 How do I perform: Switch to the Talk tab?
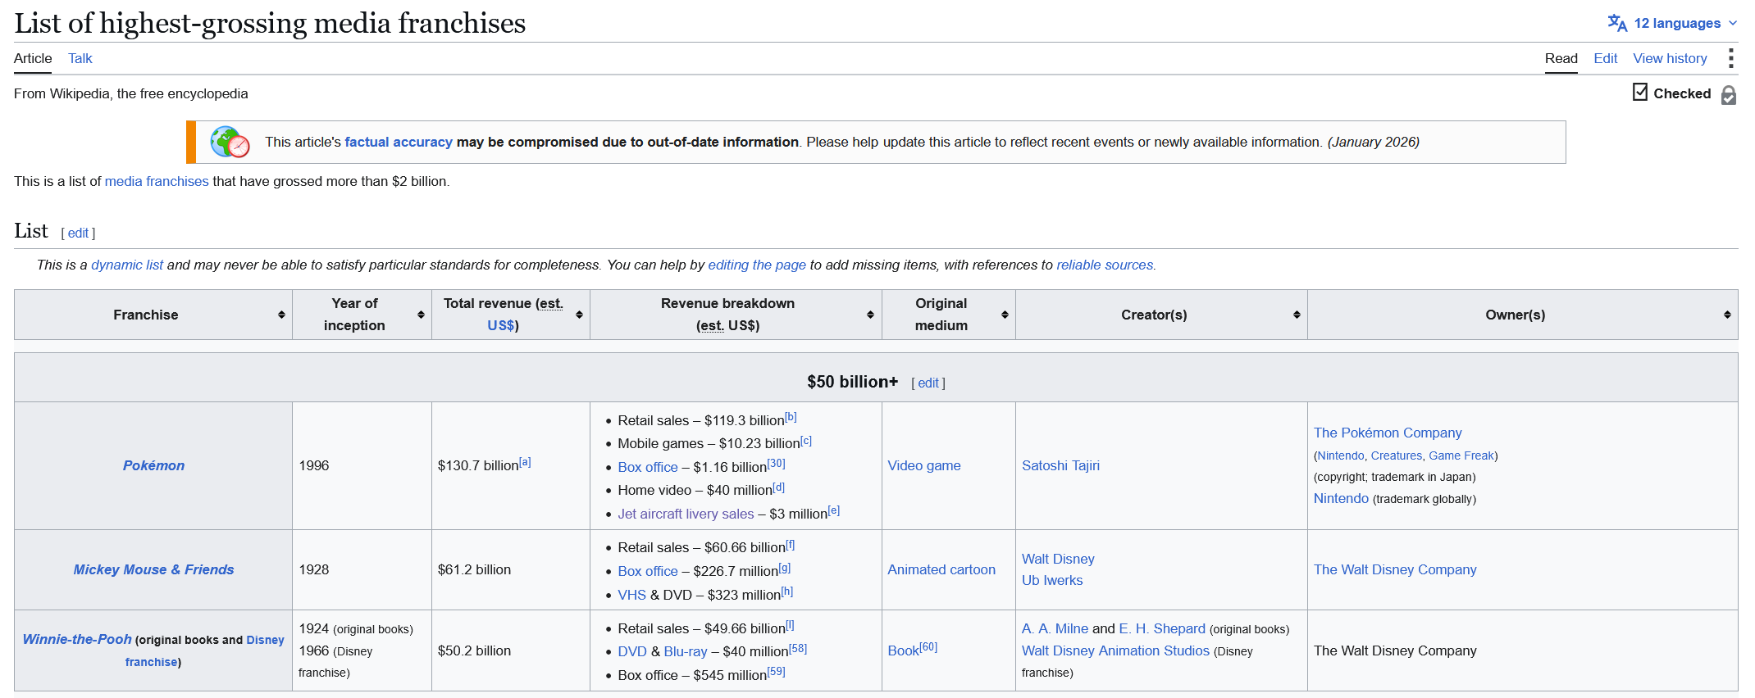coord(80,58)
